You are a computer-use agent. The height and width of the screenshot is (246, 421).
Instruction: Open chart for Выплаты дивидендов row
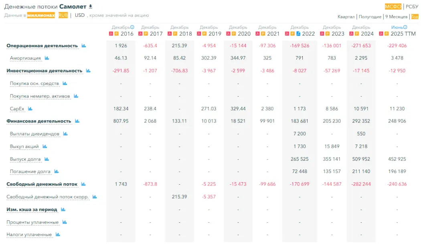[x=65, y=134]
